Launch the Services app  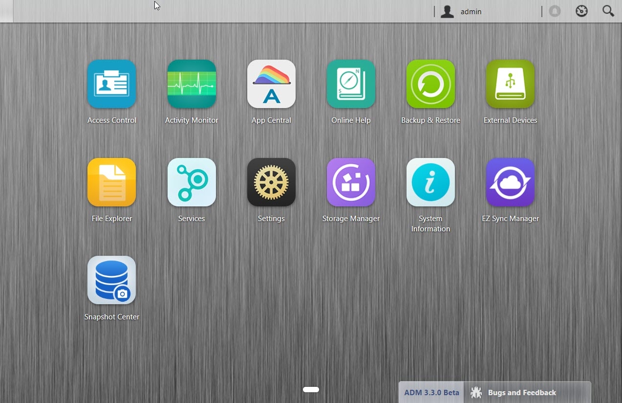(192, 182)
